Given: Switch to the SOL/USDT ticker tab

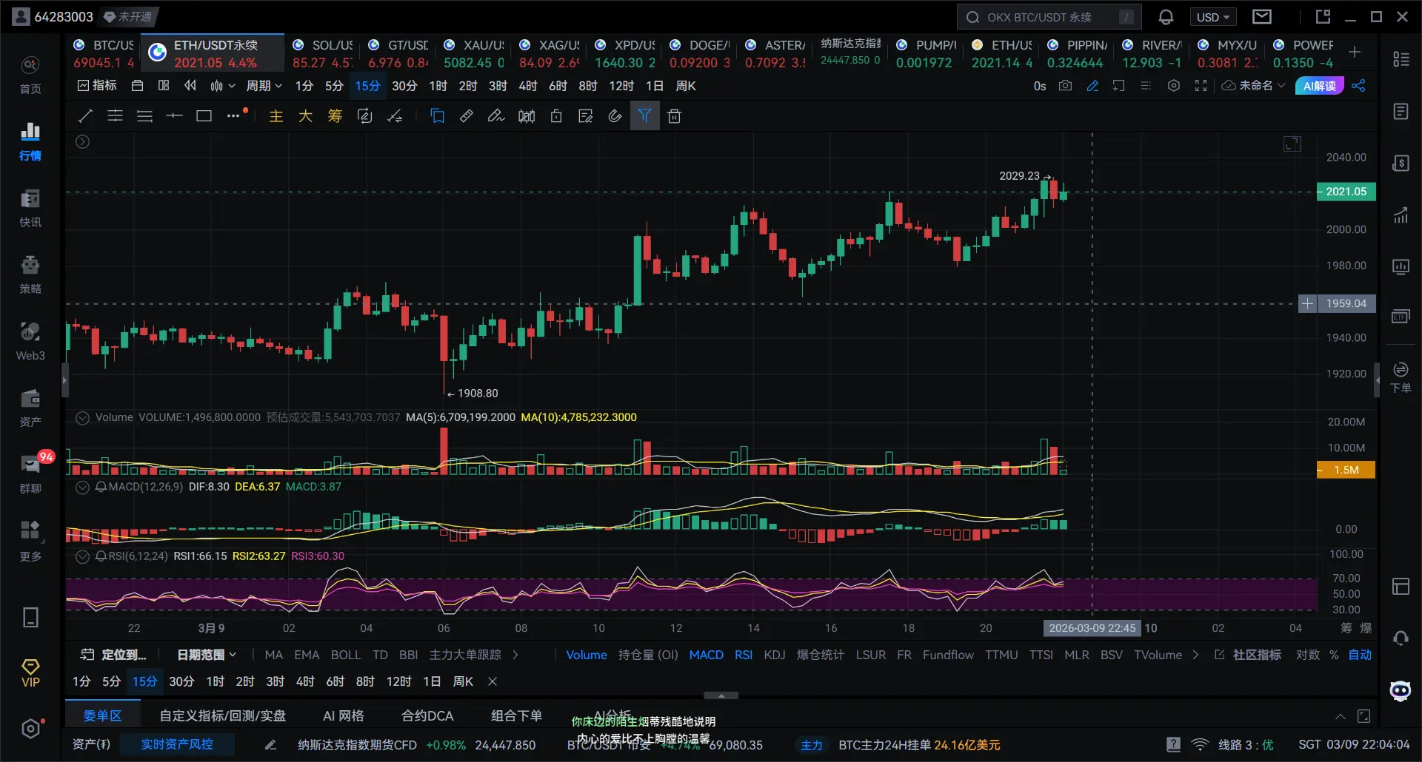Looking at the screenshot, I should [323, 53].
